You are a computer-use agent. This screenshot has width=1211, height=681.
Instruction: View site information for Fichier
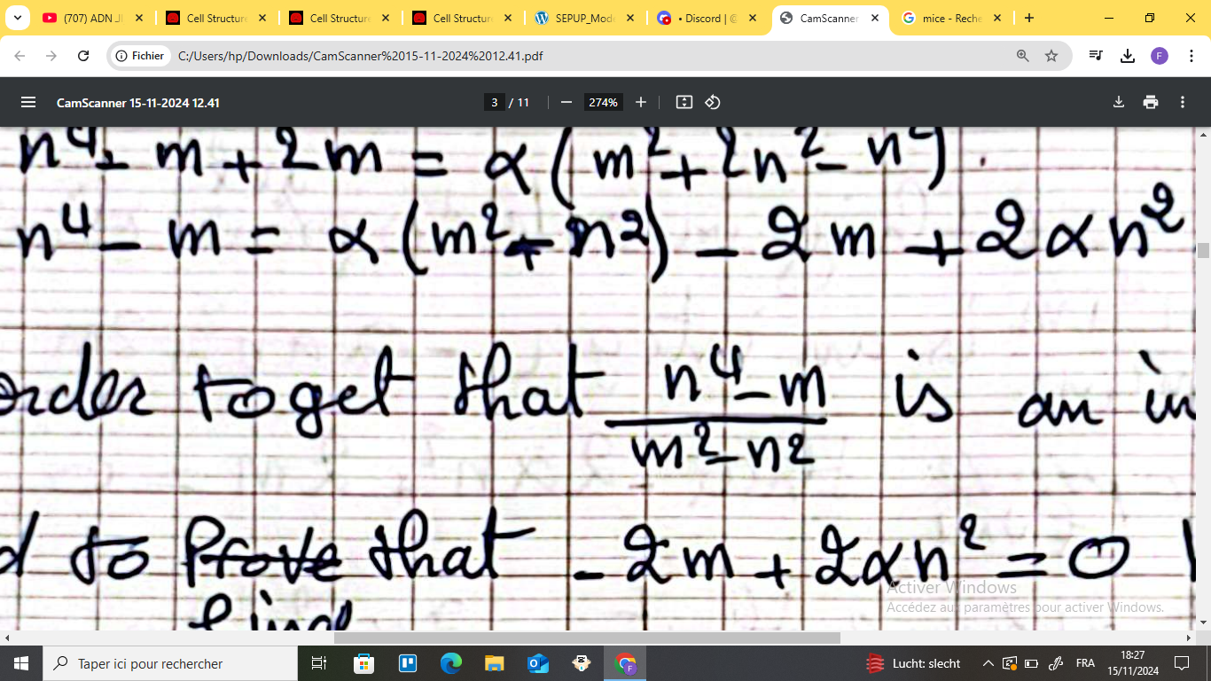click(140, 56)
